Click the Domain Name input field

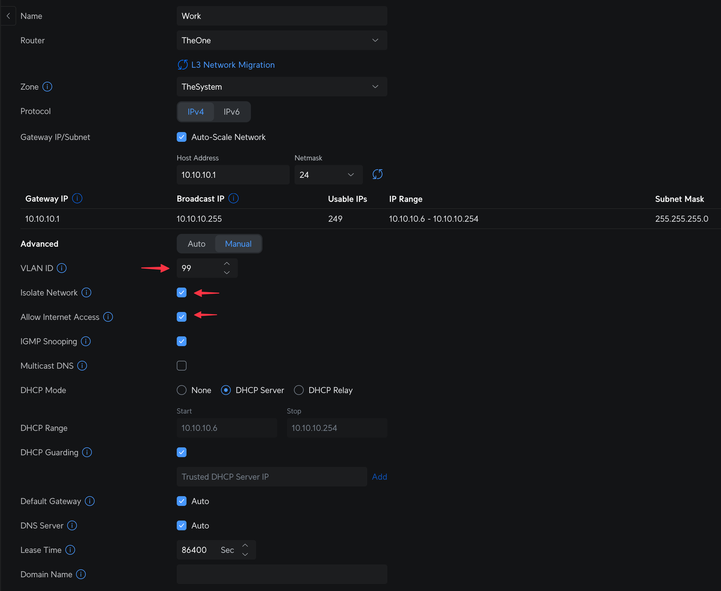(x=282, y=574)
